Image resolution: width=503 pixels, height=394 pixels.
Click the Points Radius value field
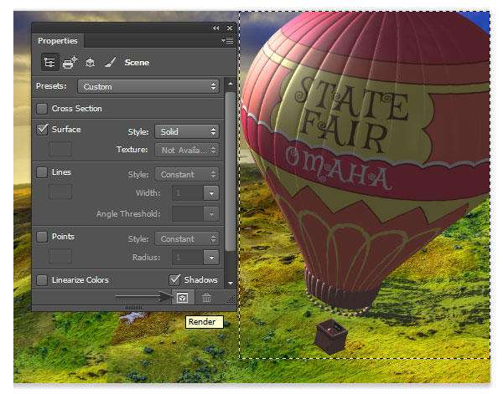tap(188, 258)
